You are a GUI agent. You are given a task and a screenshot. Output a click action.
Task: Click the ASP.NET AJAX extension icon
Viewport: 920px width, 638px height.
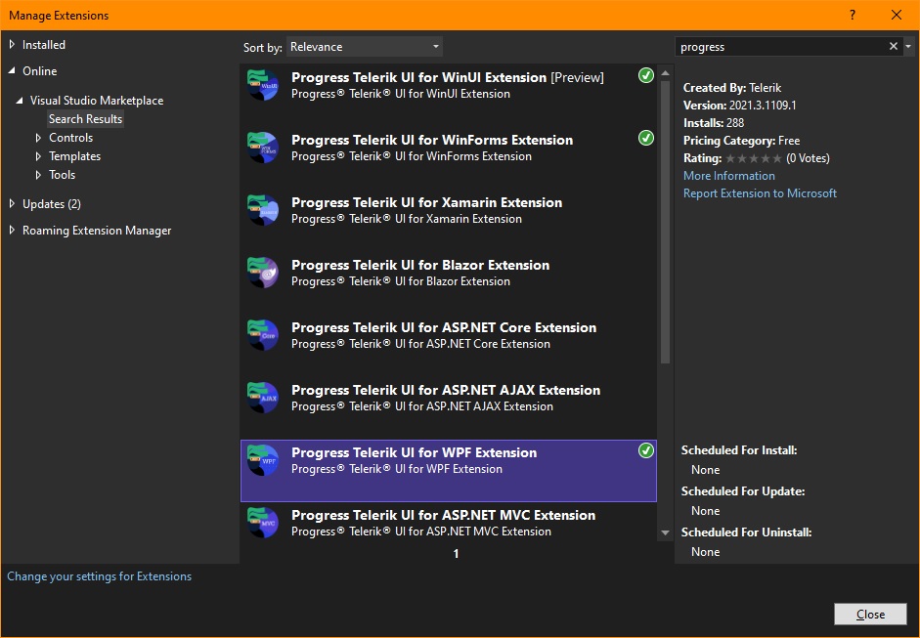pyautogui.click(x=263, y=399)
